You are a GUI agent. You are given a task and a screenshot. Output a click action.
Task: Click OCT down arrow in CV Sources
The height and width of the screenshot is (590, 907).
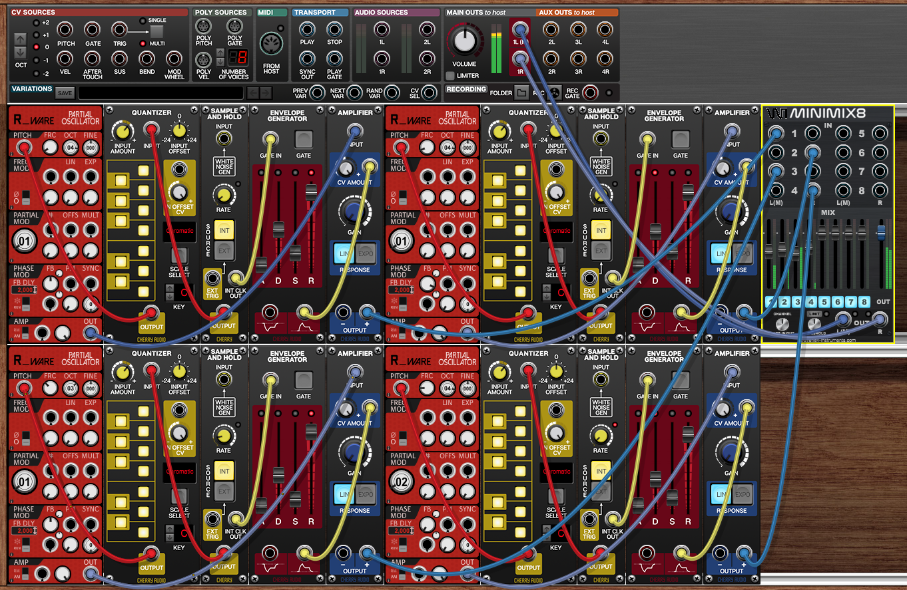[x=20, y=52]
